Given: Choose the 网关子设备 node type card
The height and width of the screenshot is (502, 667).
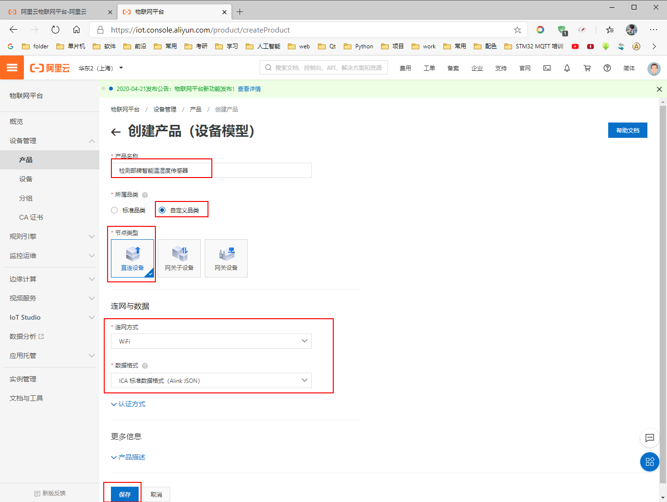Looking at the screenshot, I should tap(179, 258).
